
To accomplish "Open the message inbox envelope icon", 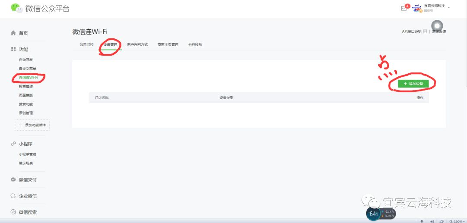I will [404, 8].
